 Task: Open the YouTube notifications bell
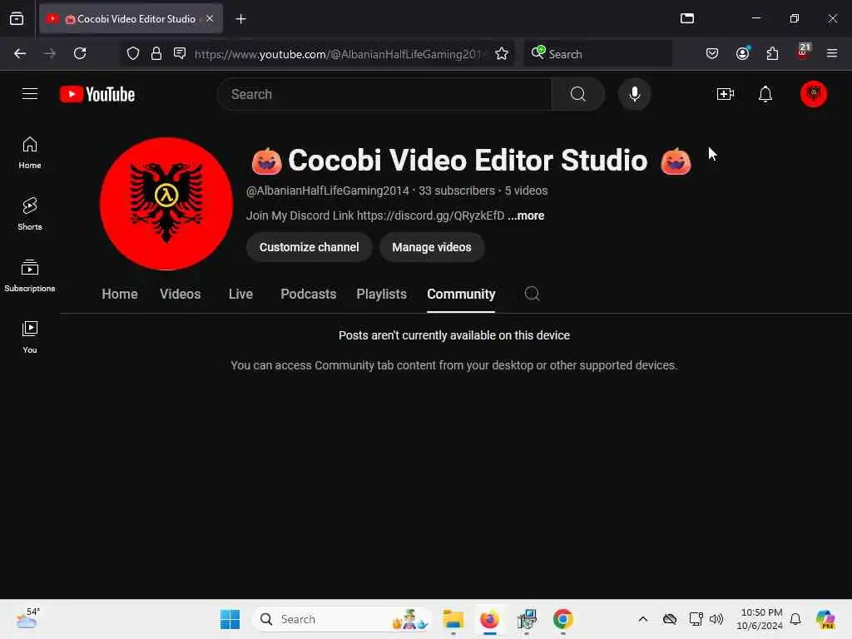765,94
